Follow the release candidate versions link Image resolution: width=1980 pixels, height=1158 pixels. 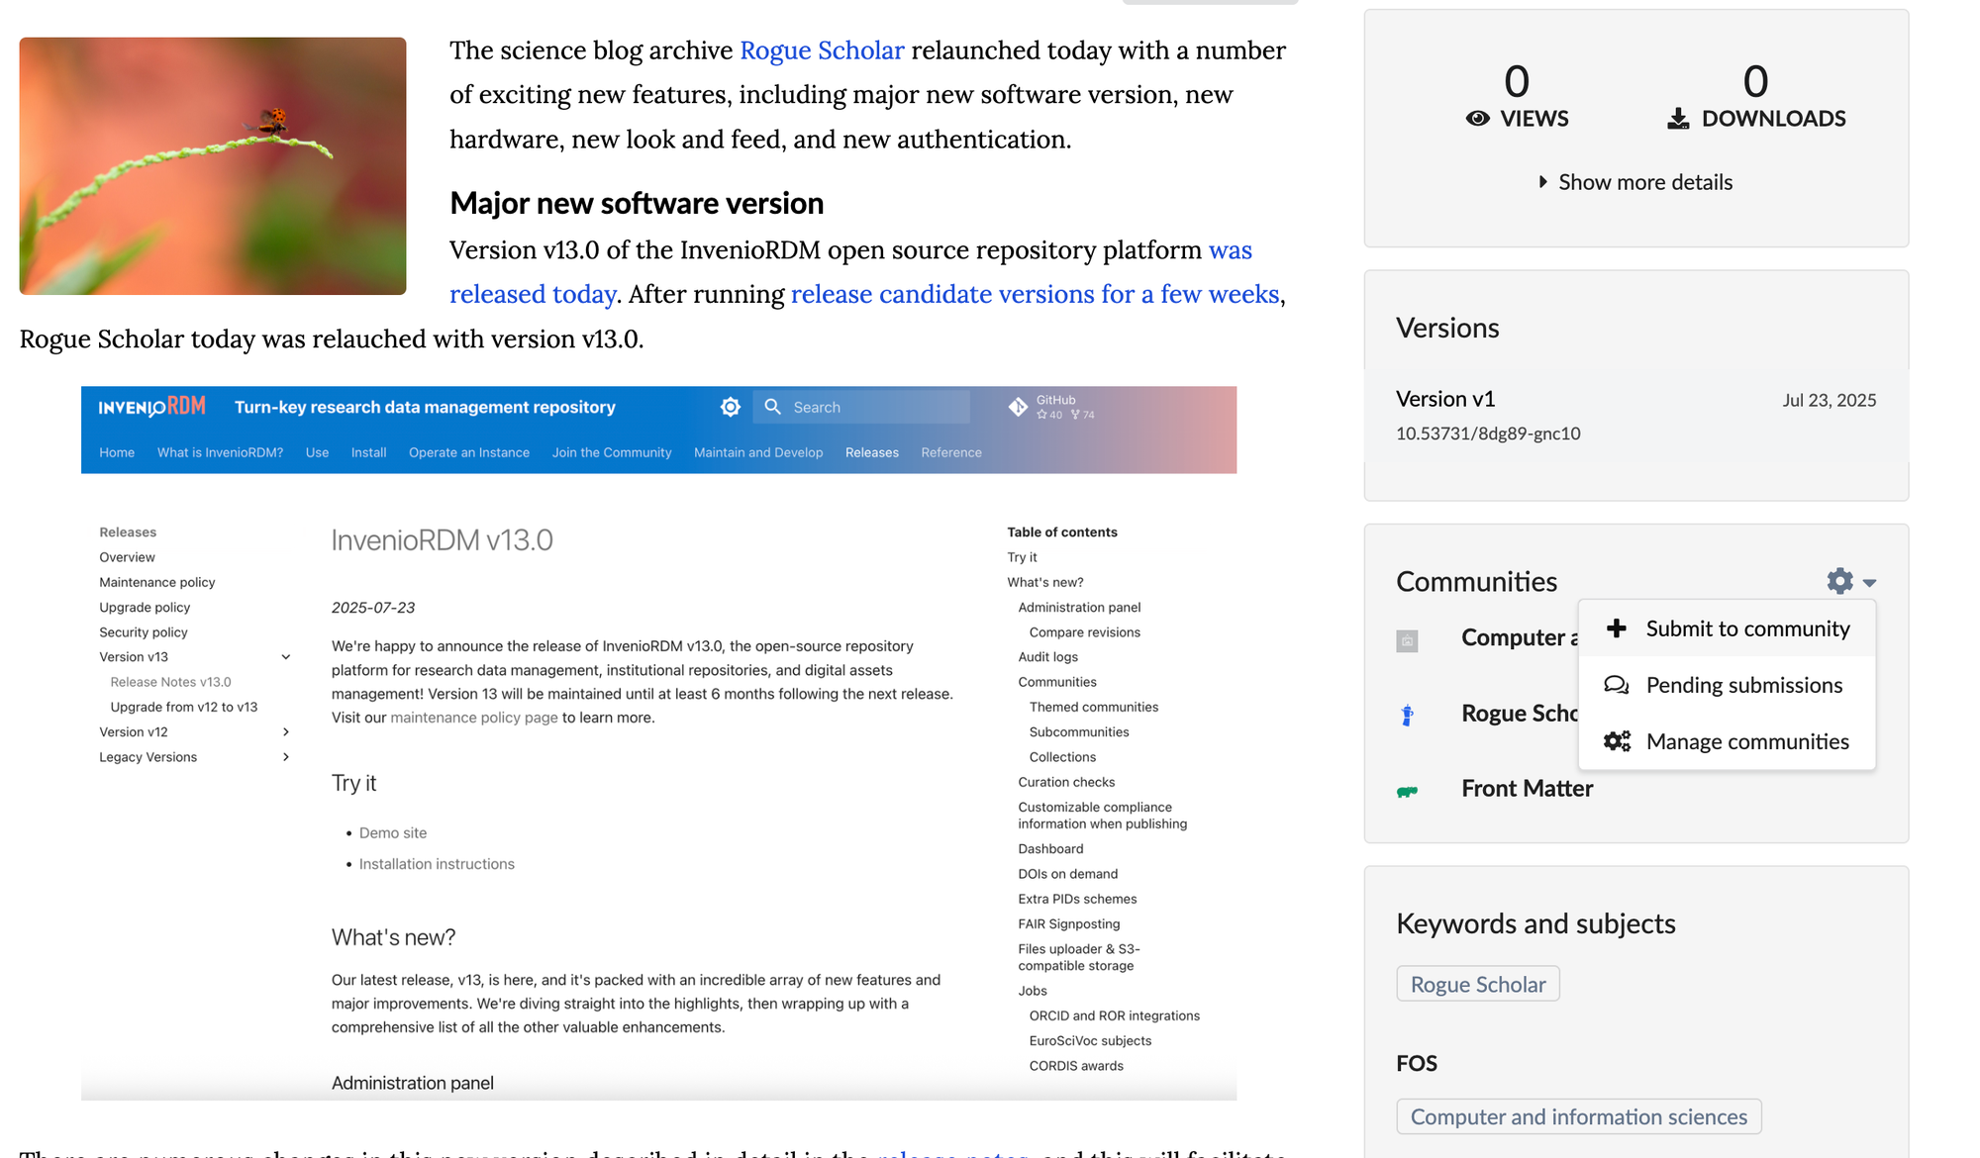pyautogui.click(x=1035, y=294)
